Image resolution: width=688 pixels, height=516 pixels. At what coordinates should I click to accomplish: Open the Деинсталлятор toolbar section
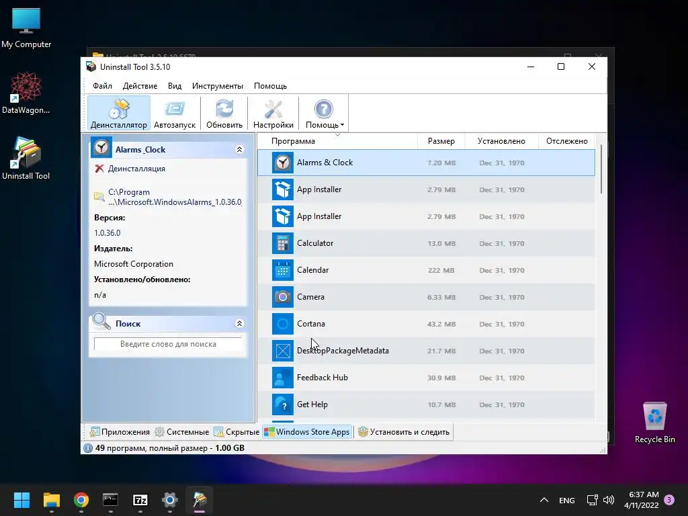tap(118, 114)
